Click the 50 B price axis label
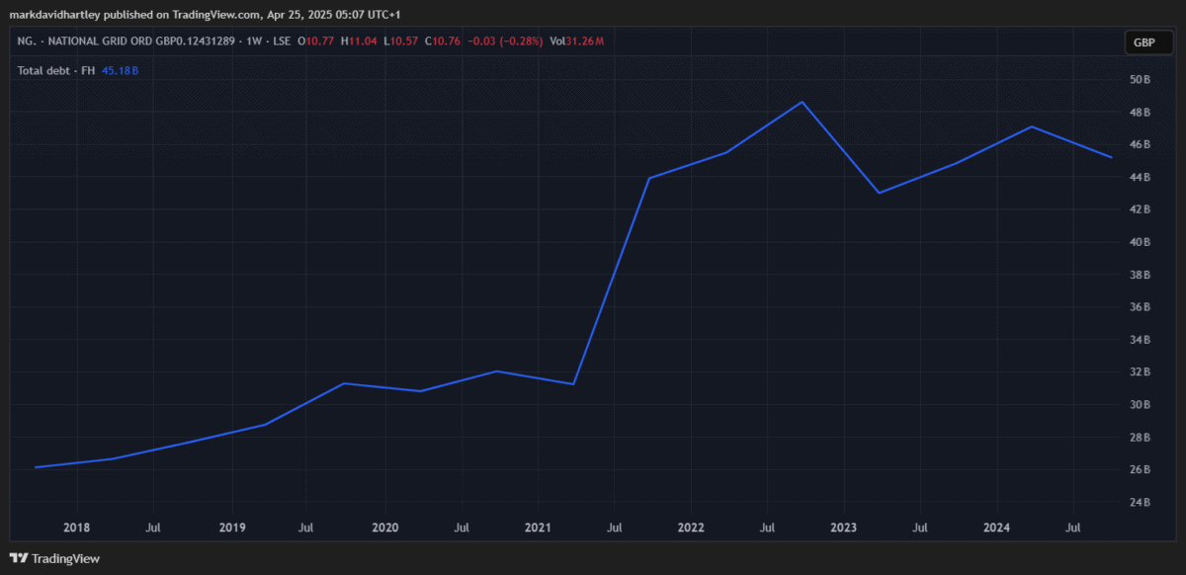The height and width of the screenshot is (575, 1186). (1140, 80)
